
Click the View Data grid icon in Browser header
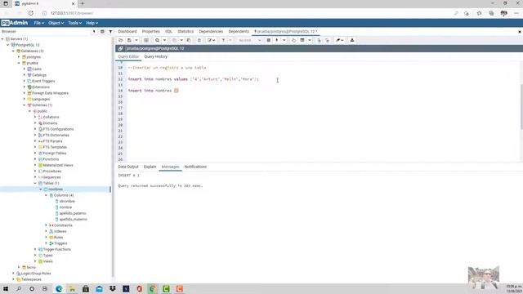pos(102,31)
